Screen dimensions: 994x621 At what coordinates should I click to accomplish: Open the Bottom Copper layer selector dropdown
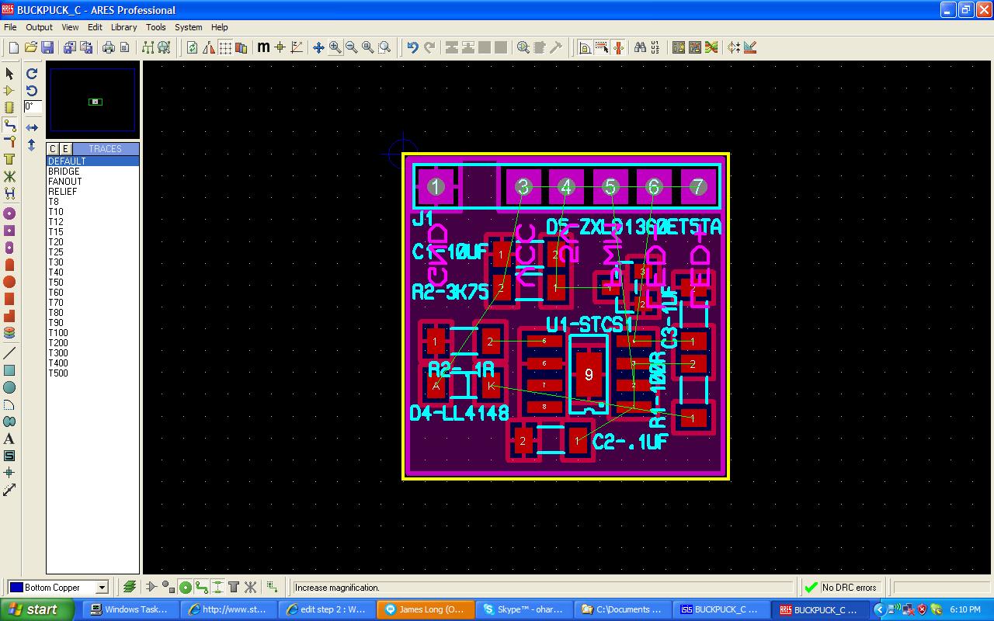pyautogui.click(x=102, y=588)
